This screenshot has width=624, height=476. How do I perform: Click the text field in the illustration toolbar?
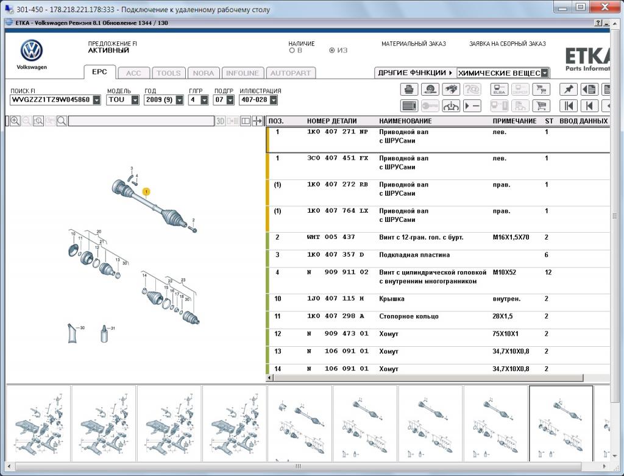tap(141, 121)
